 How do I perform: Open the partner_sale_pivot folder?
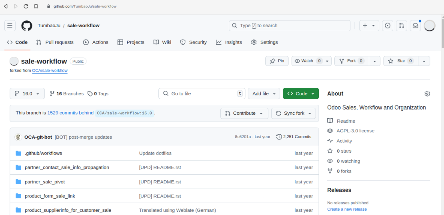(45, 182)
